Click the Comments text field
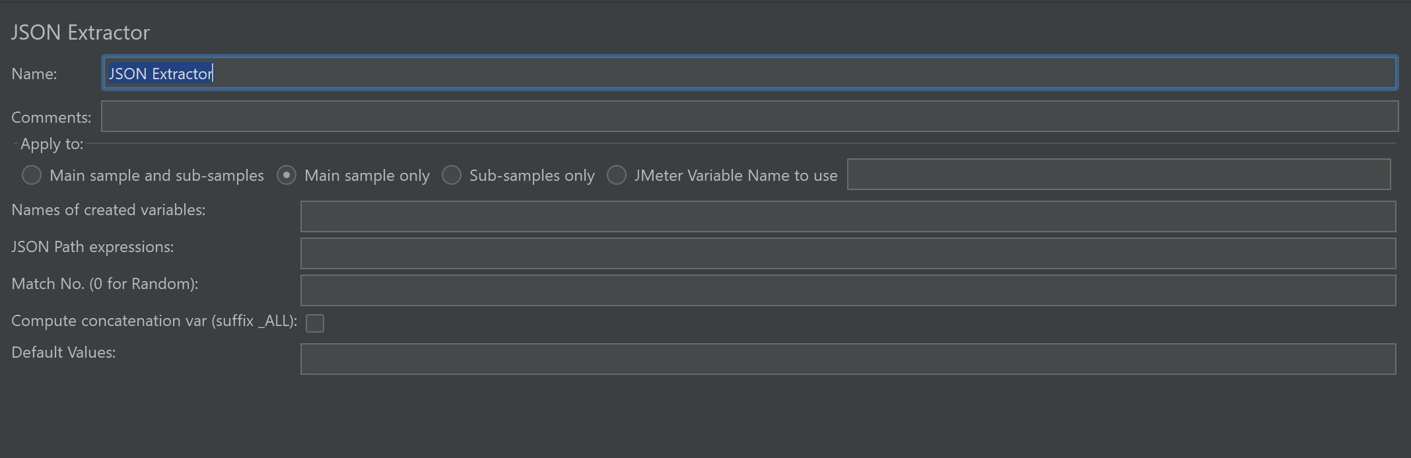This screenshot has height=458, width=1411. (x=749, y=116)
